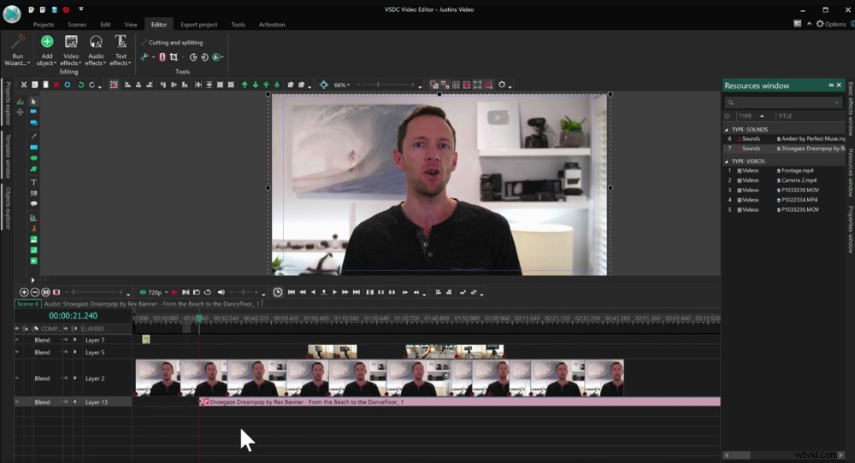Click the move arrows cross icon
The image size is (855, 463).
(21, 112)
